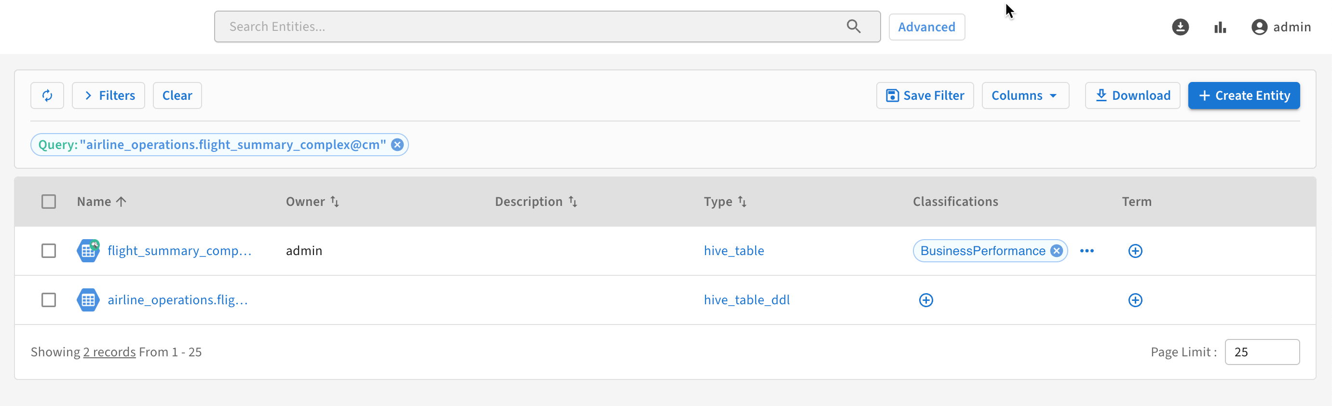1332x406 pixels.
Task: Click the Create Entity button
Action: click(x=1244, y=95)
